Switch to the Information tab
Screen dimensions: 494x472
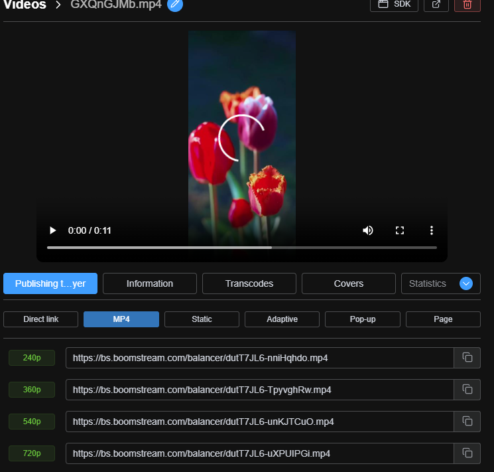click(150, 283)
